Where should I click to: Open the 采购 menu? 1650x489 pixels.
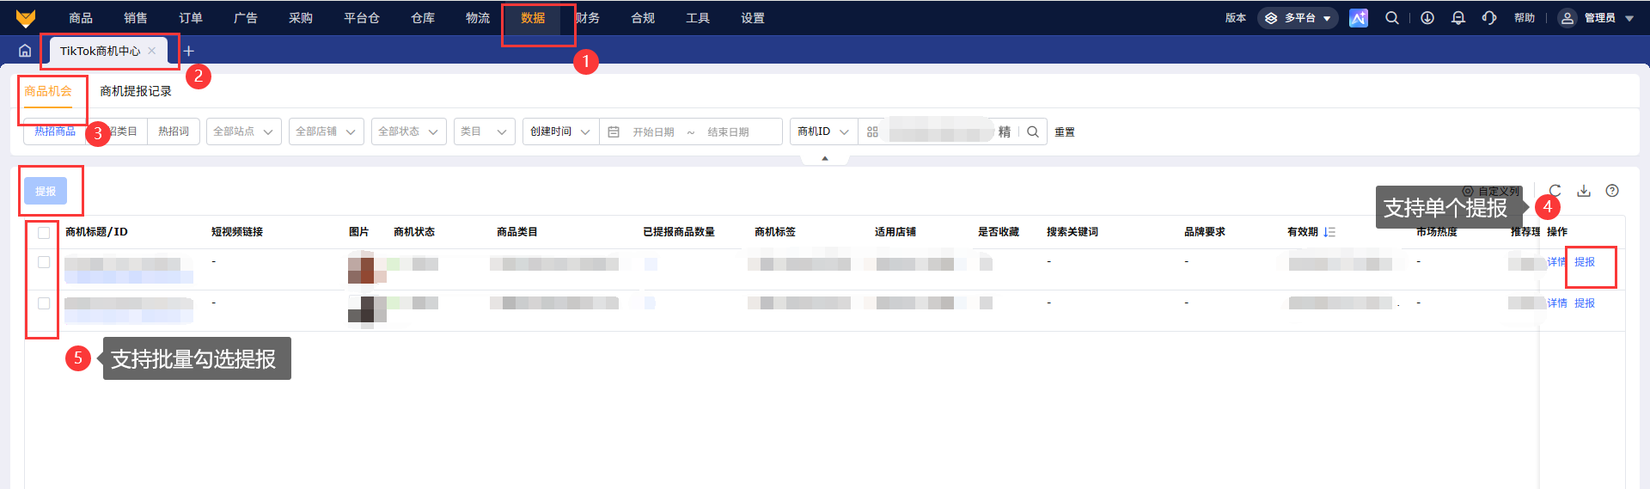[x=301, y=18]
